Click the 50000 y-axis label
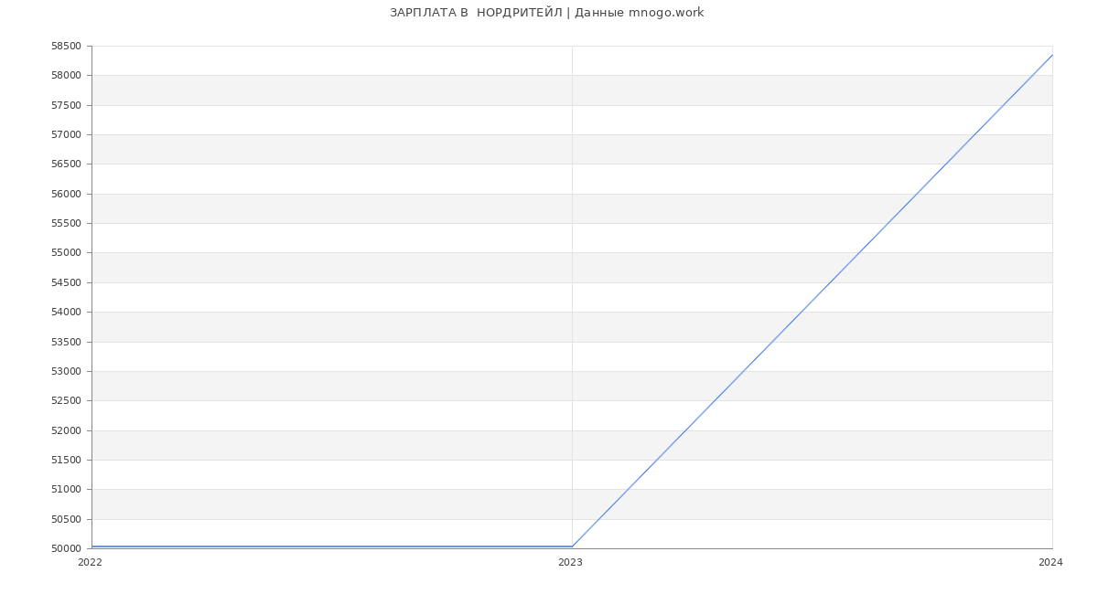1098x594 pixels. click(x=66, y=549)
